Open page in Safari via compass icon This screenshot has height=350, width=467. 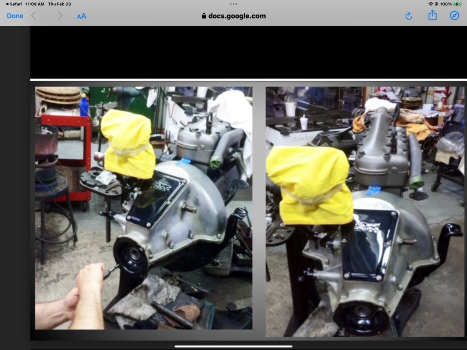[x=454, y=16]
